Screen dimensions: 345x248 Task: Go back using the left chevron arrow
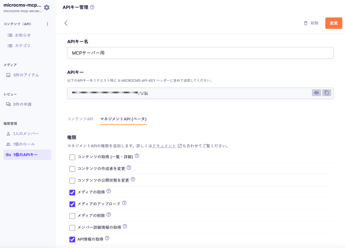click(x=66, y=23)
